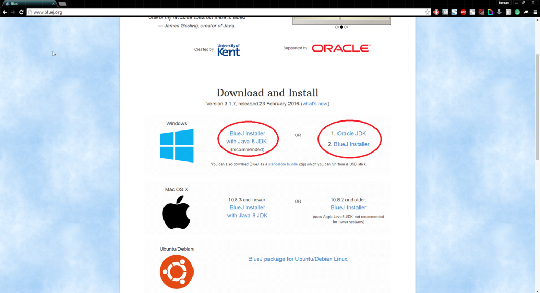Open the Mac 10.8.2 and older BlueJ Installer
540x293 pixels.
pyautogui.click(x=348, y=207)
